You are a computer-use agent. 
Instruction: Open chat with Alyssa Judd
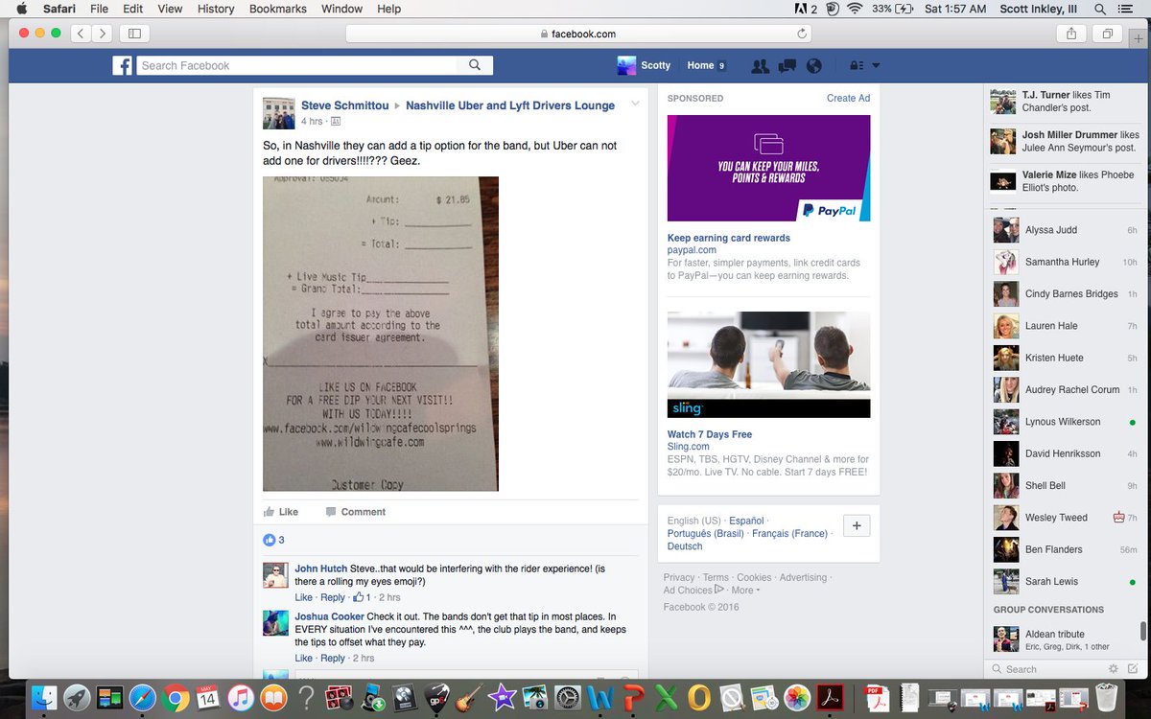1065,230
